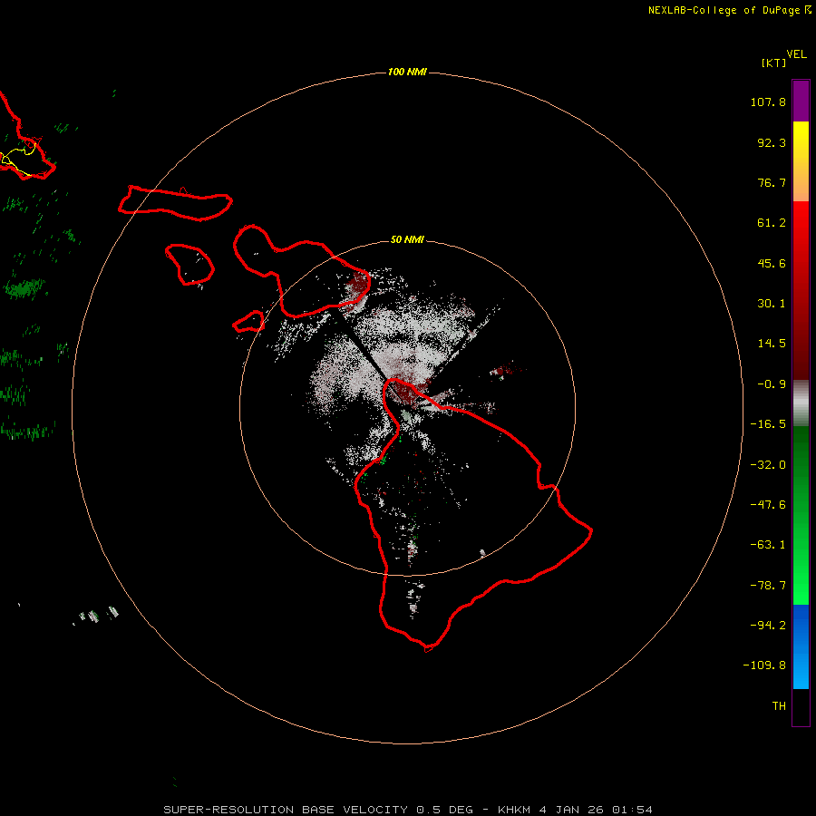
Task: Click the [KT] units label
Action: [773, 63]
